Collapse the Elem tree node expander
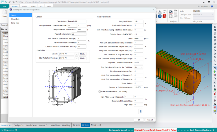The width and height of the screenshot is (217, 132). pos(2,33)
